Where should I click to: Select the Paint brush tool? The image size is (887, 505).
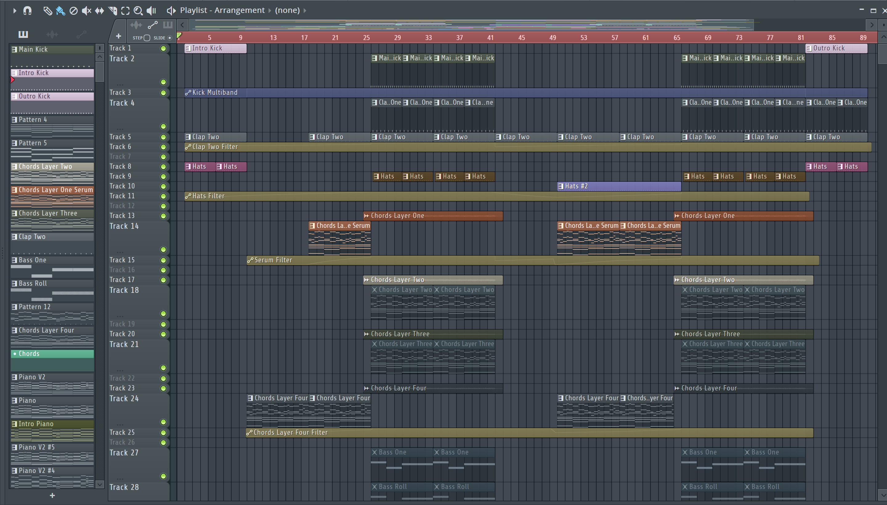[60, 10]
